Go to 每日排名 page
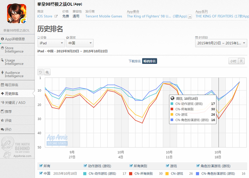Image resolution: width=249 pixels, height=178 pixels. 17,85
